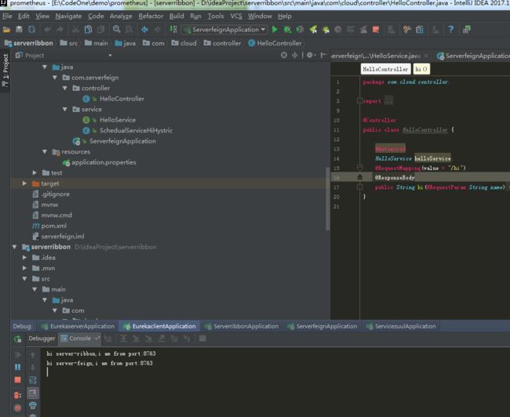
Task: Open Project panel settings gear
Action: point(310,55)
